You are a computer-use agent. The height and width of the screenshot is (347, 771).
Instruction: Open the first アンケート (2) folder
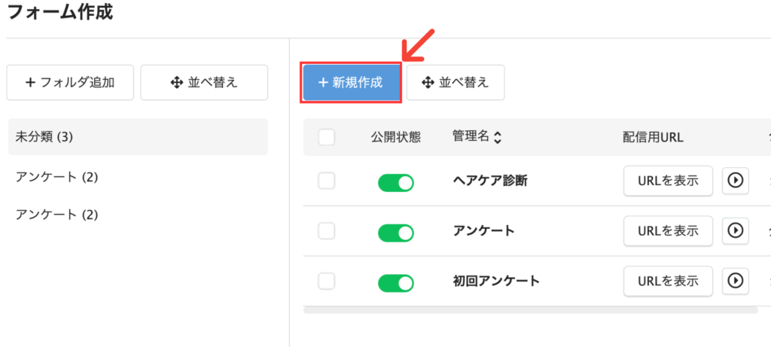[138, 176]
